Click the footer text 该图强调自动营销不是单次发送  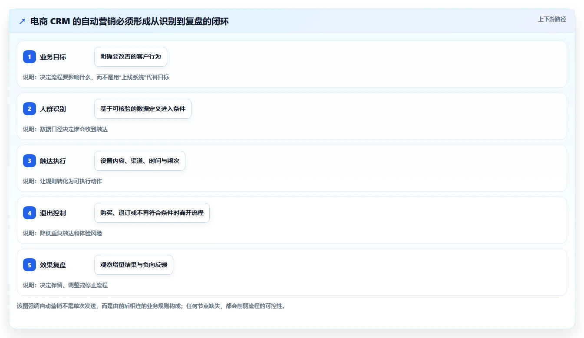151,306
